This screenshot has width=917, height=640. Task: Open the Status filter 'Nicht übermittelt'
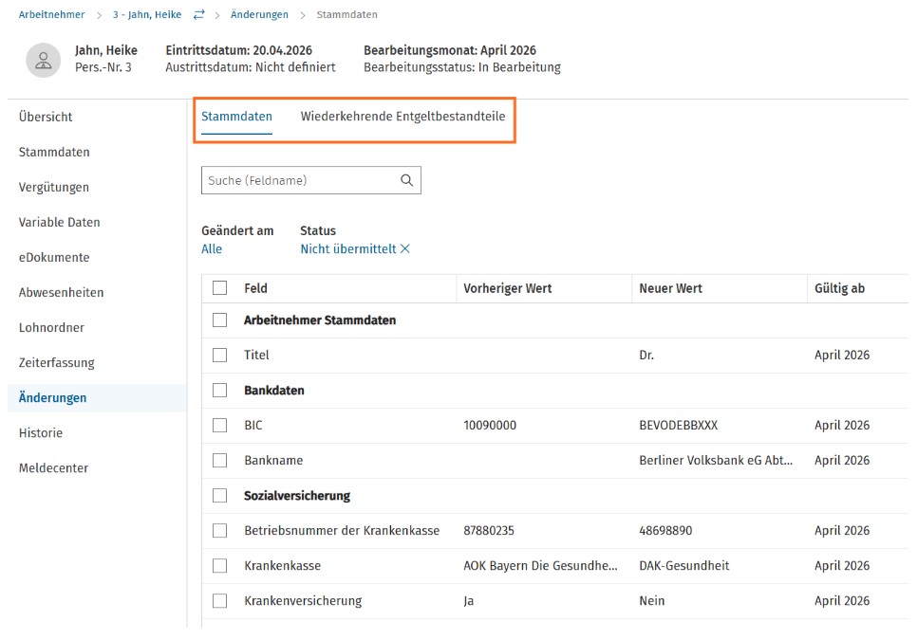click(348, 248)
